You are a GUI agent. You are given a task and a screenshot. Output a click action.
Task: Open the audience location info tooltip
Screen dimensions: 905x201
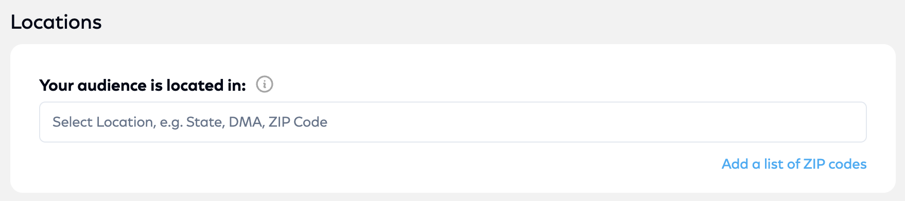coord(265,84)
